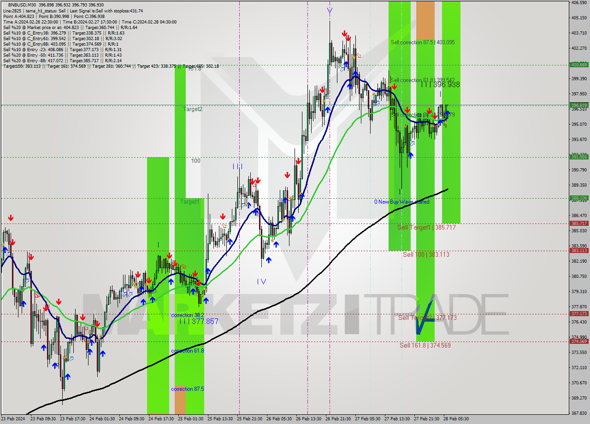Click the 'Point A:404.823' points line
The image size is (590, 424).
tap(53, 16)
